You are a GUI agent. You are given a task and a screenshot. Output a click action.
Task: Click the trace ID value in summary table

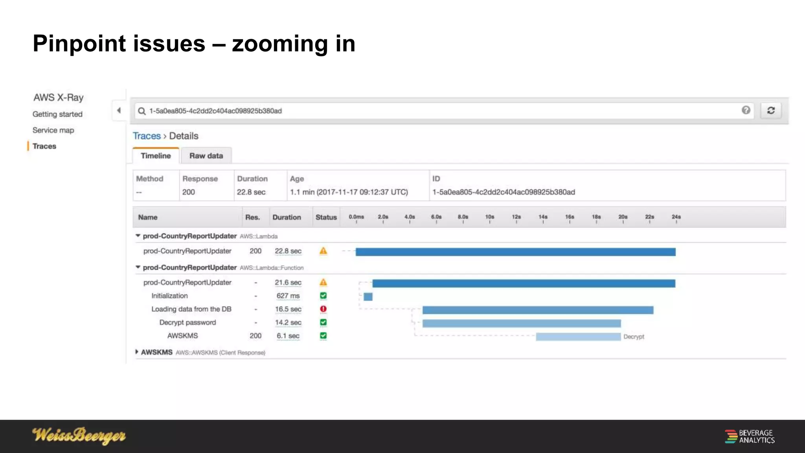504,192
